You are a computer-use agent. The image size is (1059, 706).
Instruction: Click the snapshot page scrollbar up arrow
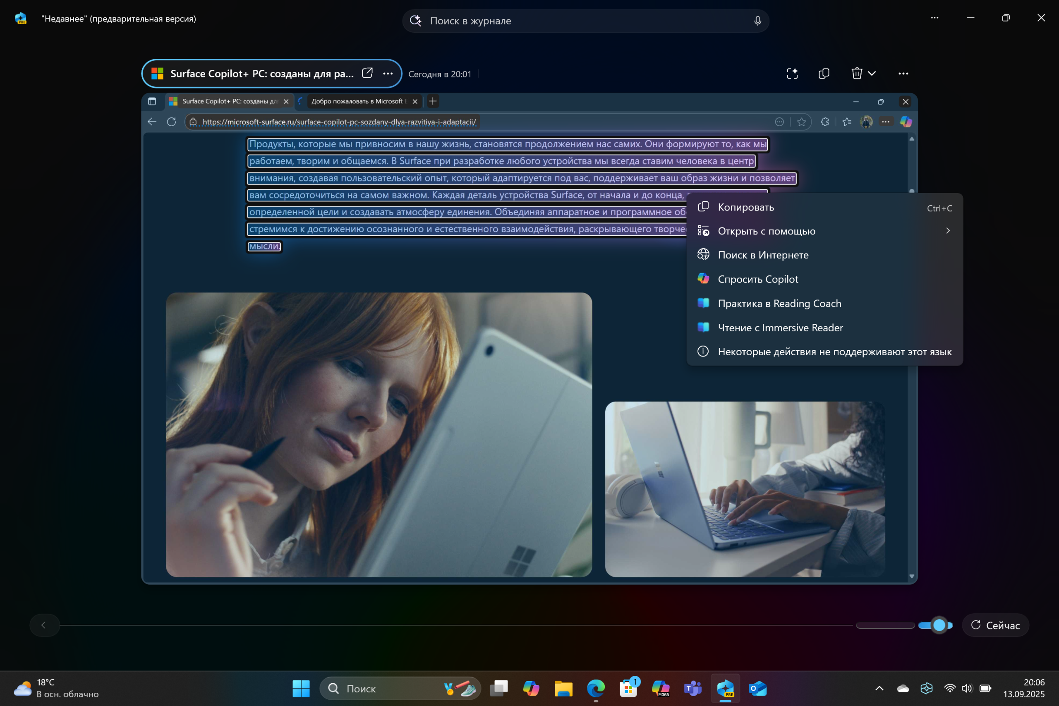click(912, 139)
